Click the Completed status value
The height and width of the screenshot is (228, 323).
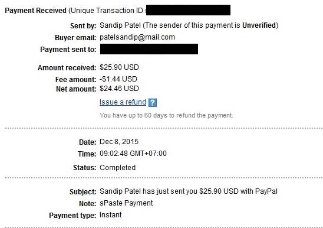[x=118, y=168]
